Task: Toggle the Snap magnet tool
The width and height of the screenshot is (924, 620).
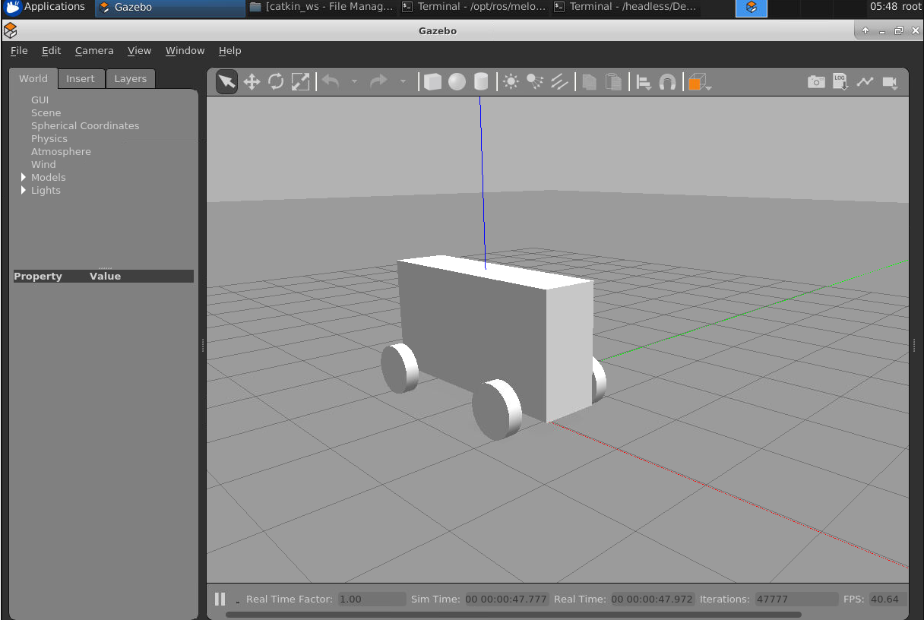Action: pos(667,82)
